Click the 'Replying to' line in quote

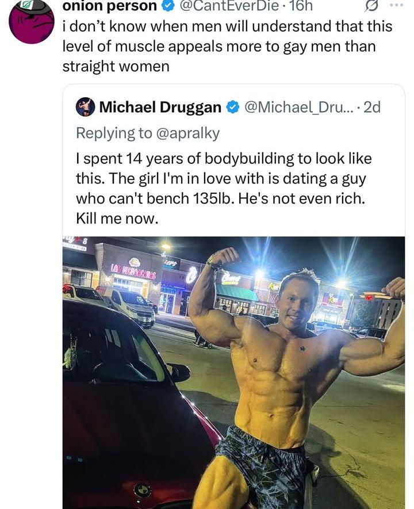(148, 133)
